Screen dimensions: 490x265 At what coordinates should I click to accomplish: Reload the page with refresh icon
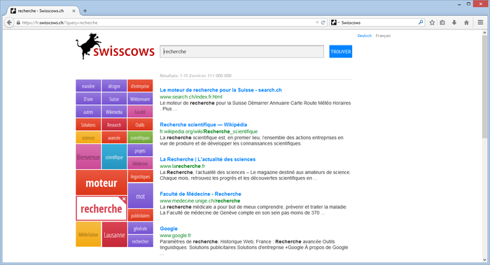(323, 22)
